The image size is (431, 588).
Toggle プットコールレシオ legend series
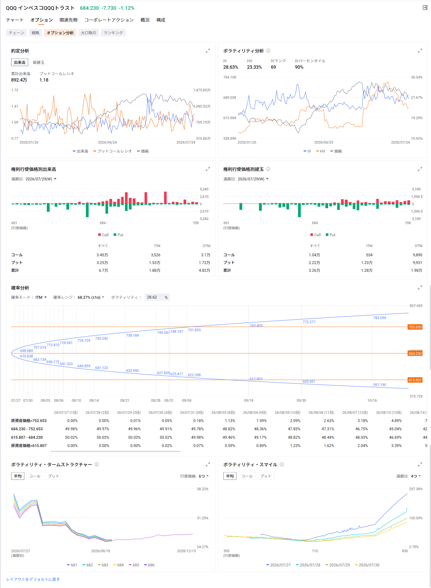tap(113, 151)
